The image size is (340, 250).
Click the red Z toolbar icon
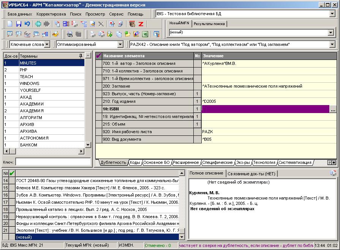tap(141, 24)
